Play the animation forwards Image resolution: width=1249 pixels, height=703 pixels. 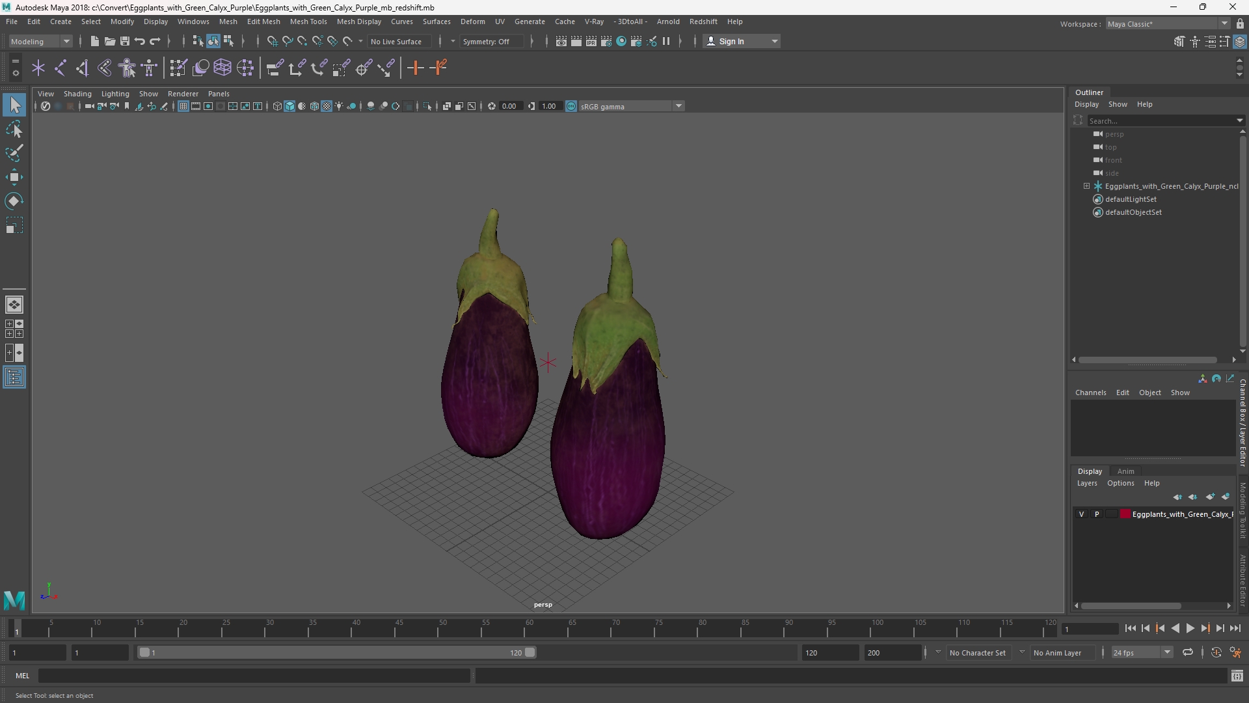click(x=1190, y=628)
